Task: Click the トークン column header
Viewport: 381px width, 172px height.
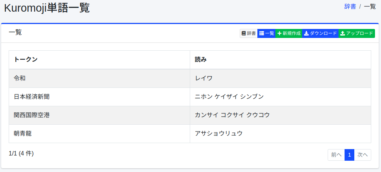Action: click(26, 59)
